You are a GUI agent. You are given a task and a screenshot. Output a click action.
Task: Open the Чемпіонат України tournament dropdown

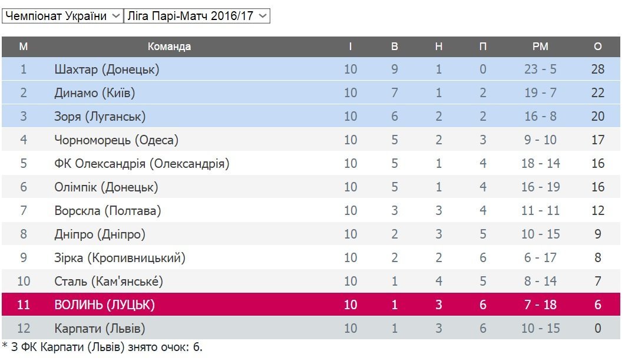(62, 16)
